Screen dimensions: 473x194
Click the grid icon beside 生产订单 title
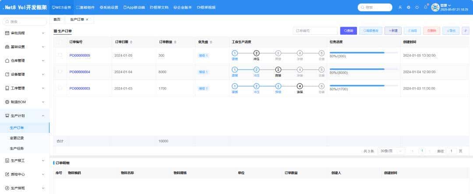[x=55, y=31]
